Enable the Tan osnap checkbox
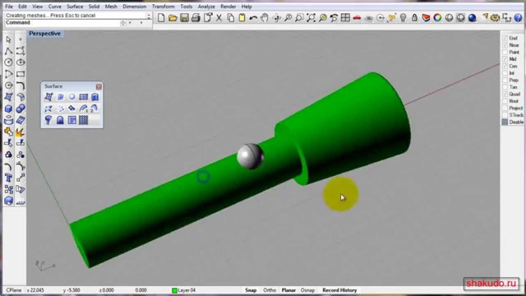The image size is (526, 296). coord(505,87)
